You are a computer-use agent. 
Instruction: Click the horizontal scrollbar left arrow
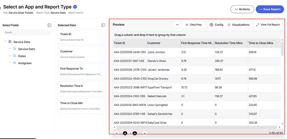pyautogui.click(x=114, y=127)
